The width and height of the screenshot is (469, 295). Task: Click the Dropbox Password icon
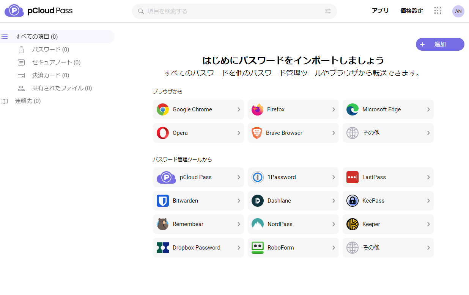[163, 248]
